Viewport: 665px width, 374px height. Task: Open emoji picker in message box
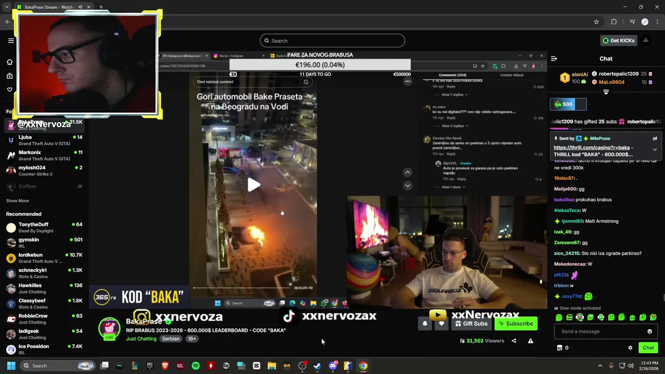click(x=649, y=331)
